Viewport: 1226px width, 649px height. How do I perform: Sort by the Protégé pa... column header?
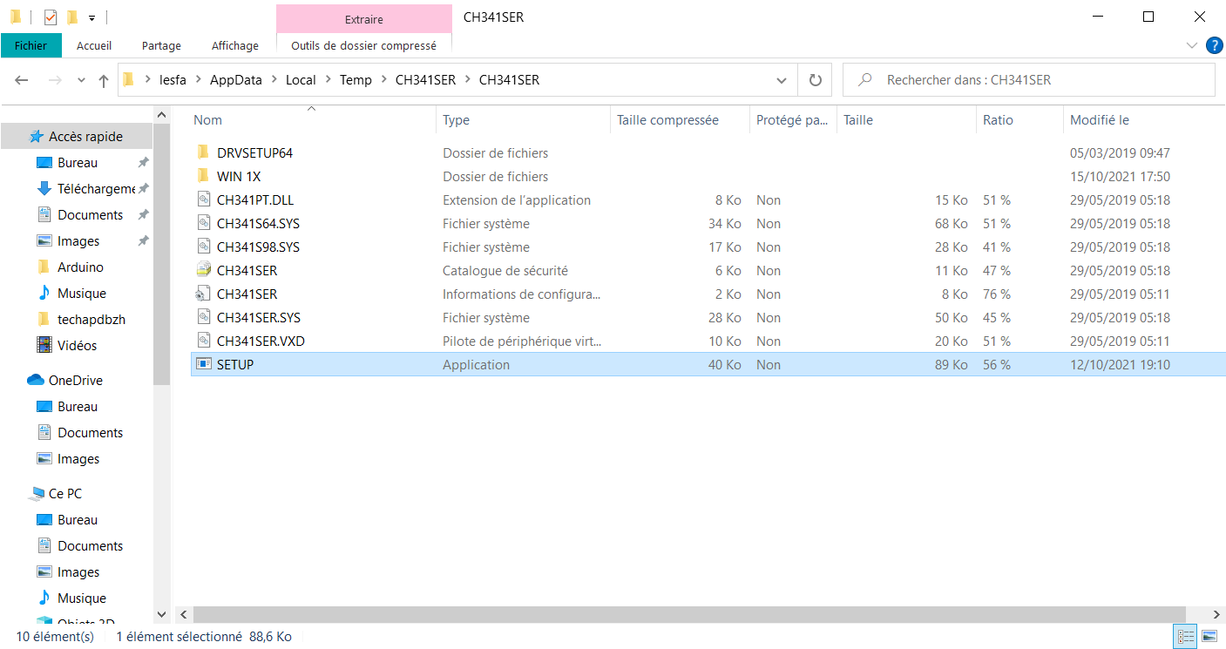pyautogui.click(x=793, y=120)
